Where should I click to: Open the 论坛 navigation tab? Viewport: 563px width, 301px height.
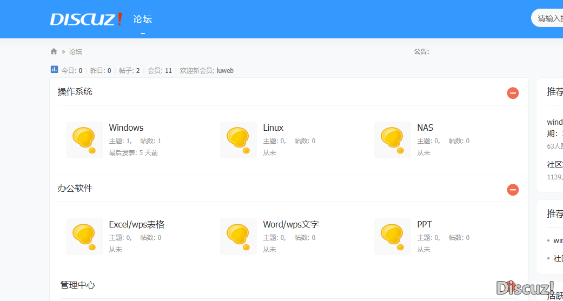point(143,19)
